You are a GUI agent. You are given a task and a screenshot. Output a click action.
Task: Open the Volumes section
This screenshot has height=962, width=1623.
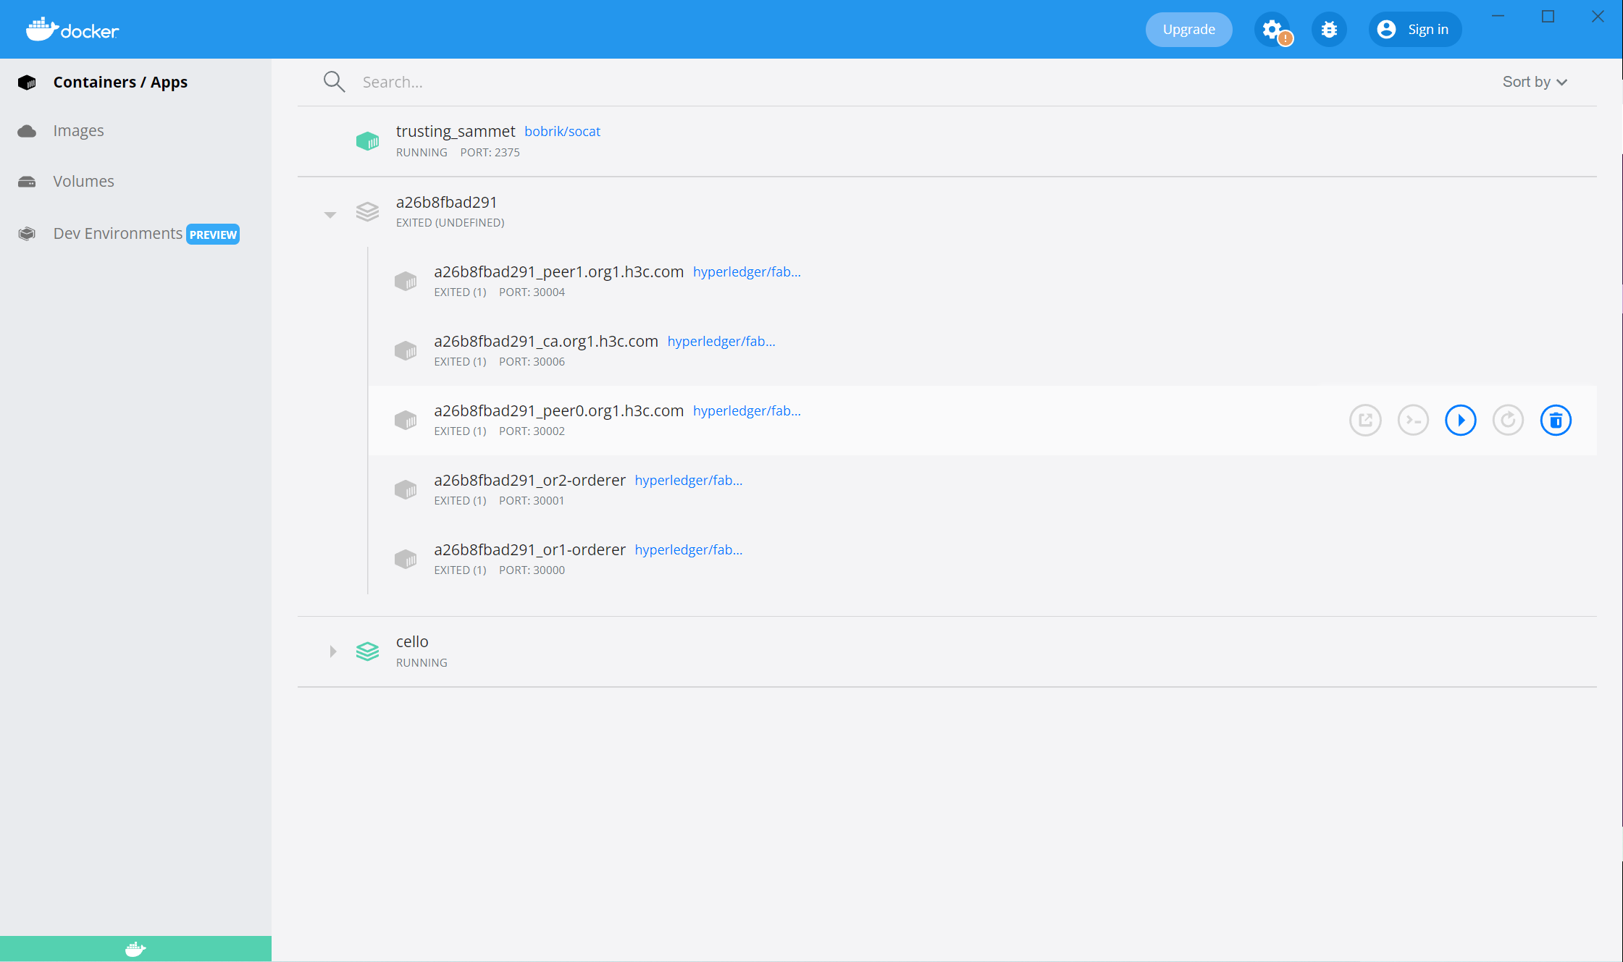coord(83,182)
